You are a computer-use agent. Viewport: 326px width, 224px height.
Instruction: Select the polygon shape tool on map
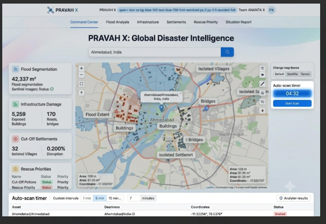point(263,93)
